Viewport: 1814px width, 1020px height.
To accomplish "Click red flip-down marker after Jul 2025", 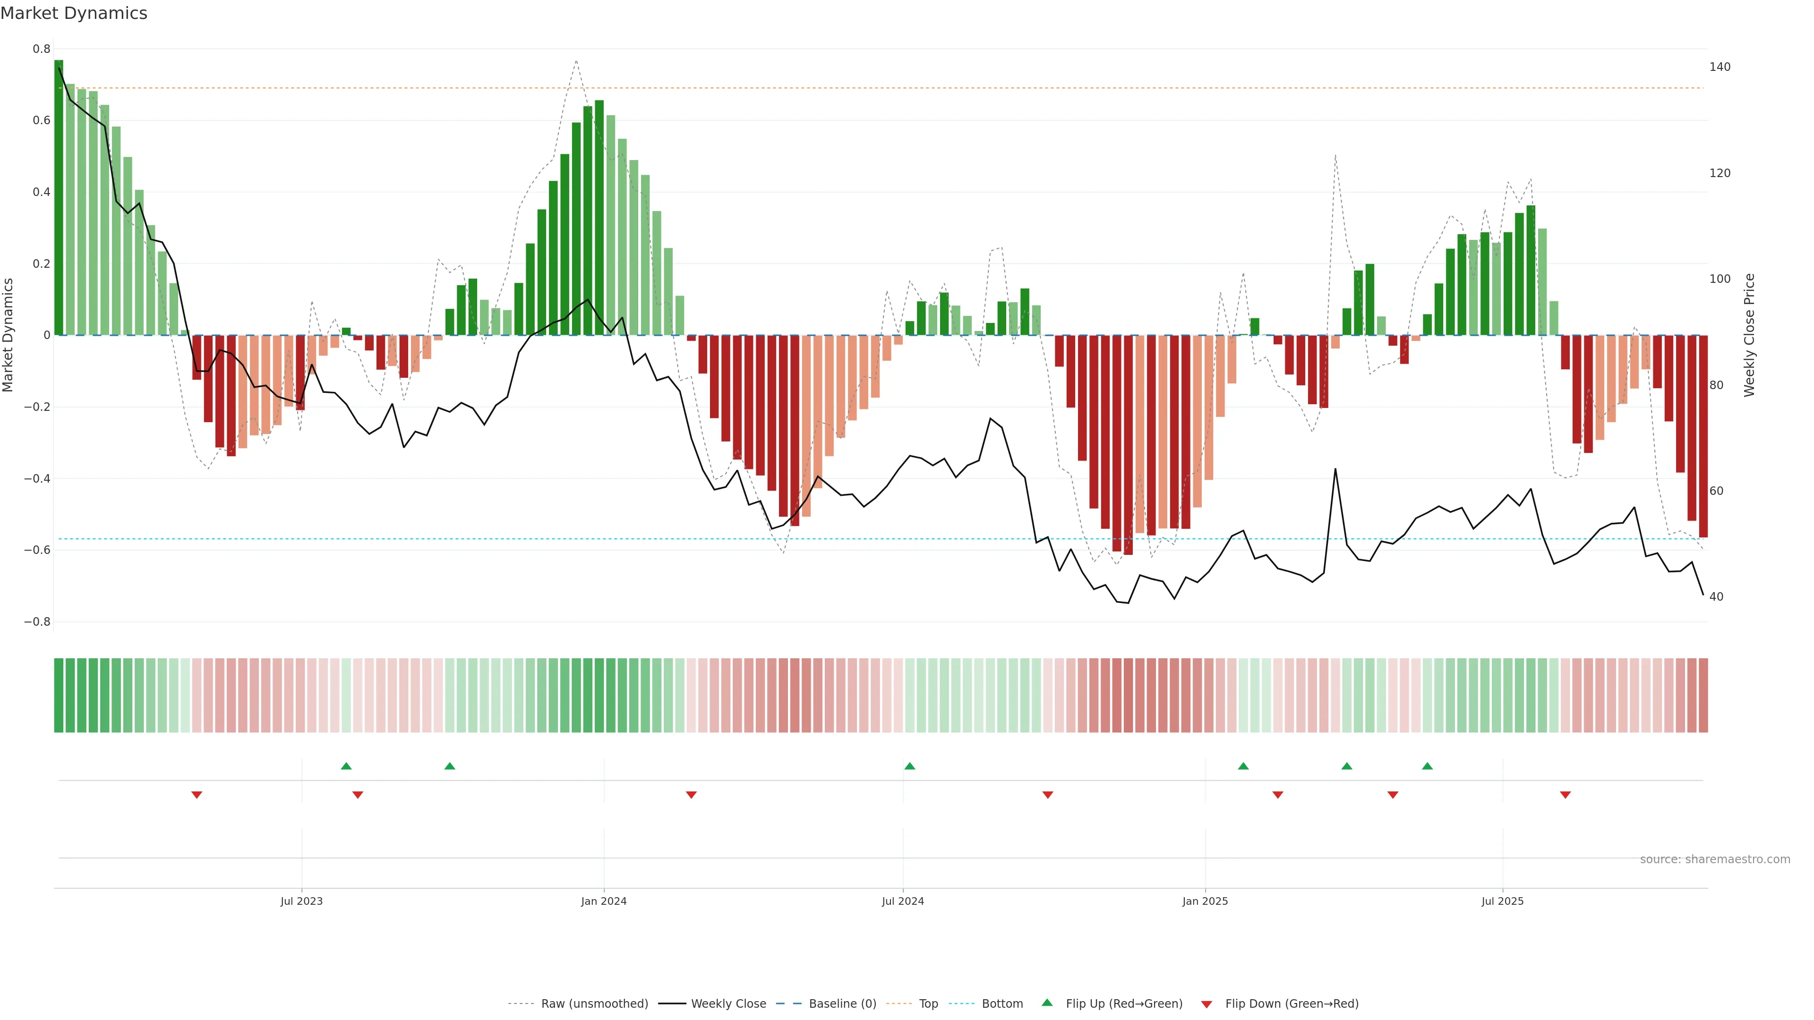I will (x=1566, y=795).
